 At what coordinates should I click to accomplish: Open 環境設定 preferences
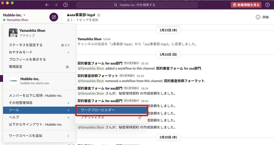(39, 67)
